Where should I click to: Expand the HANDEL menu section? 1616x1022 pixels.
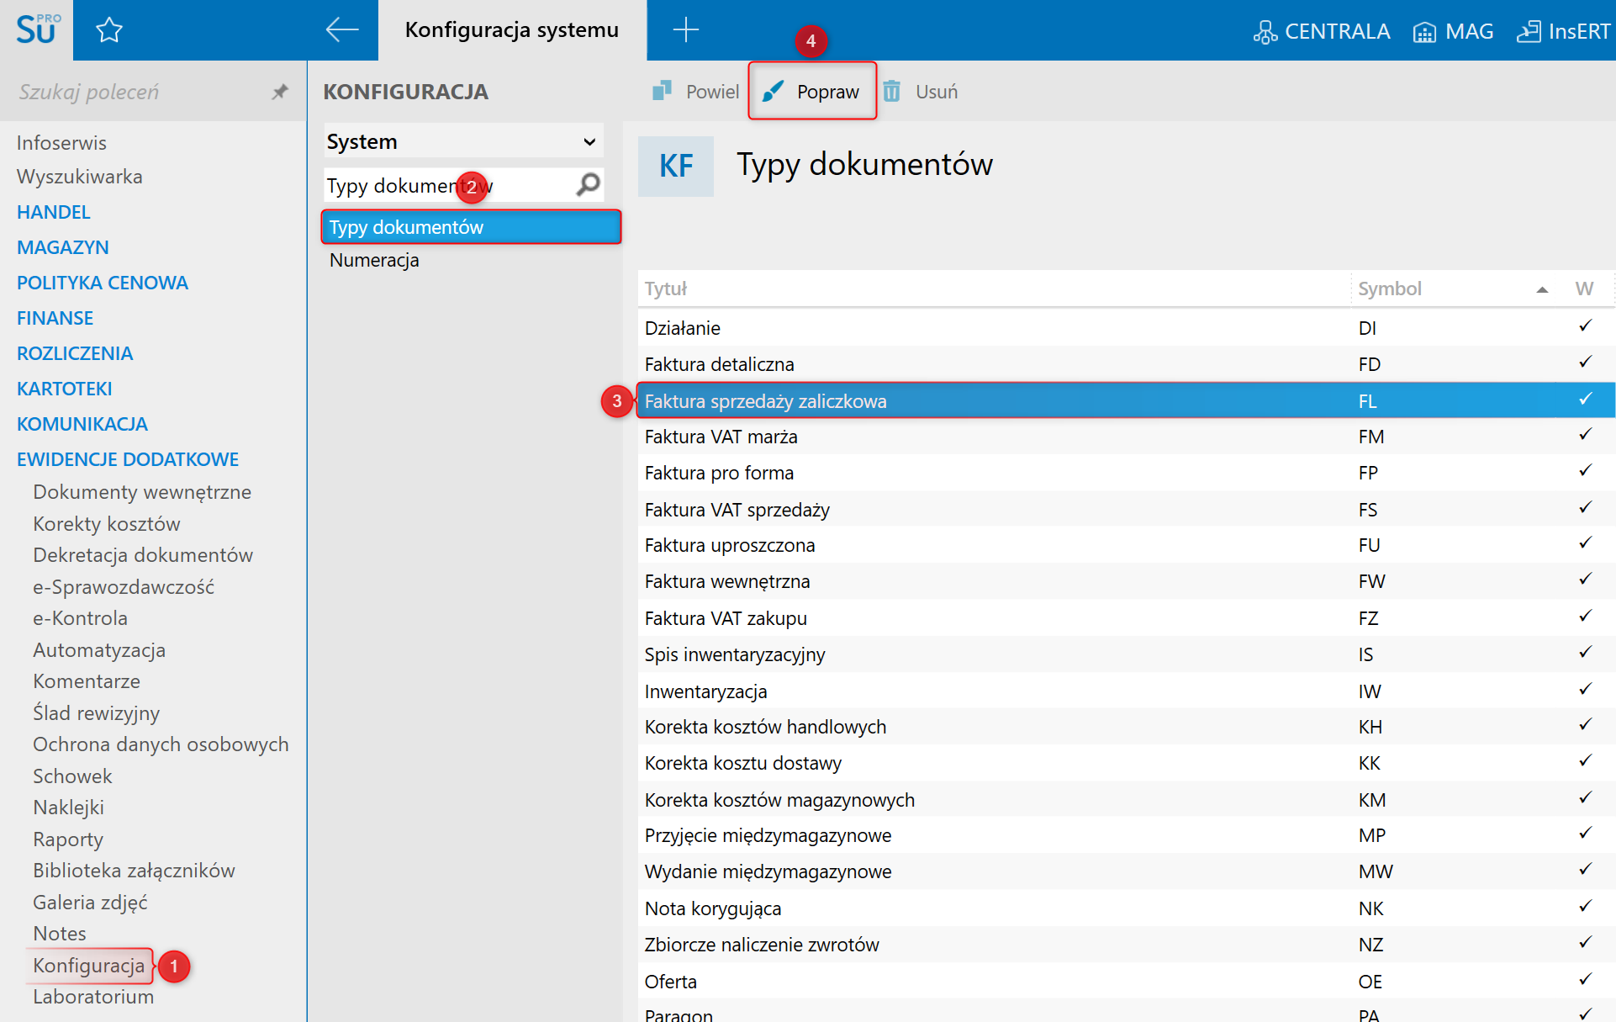click(54, 212)
